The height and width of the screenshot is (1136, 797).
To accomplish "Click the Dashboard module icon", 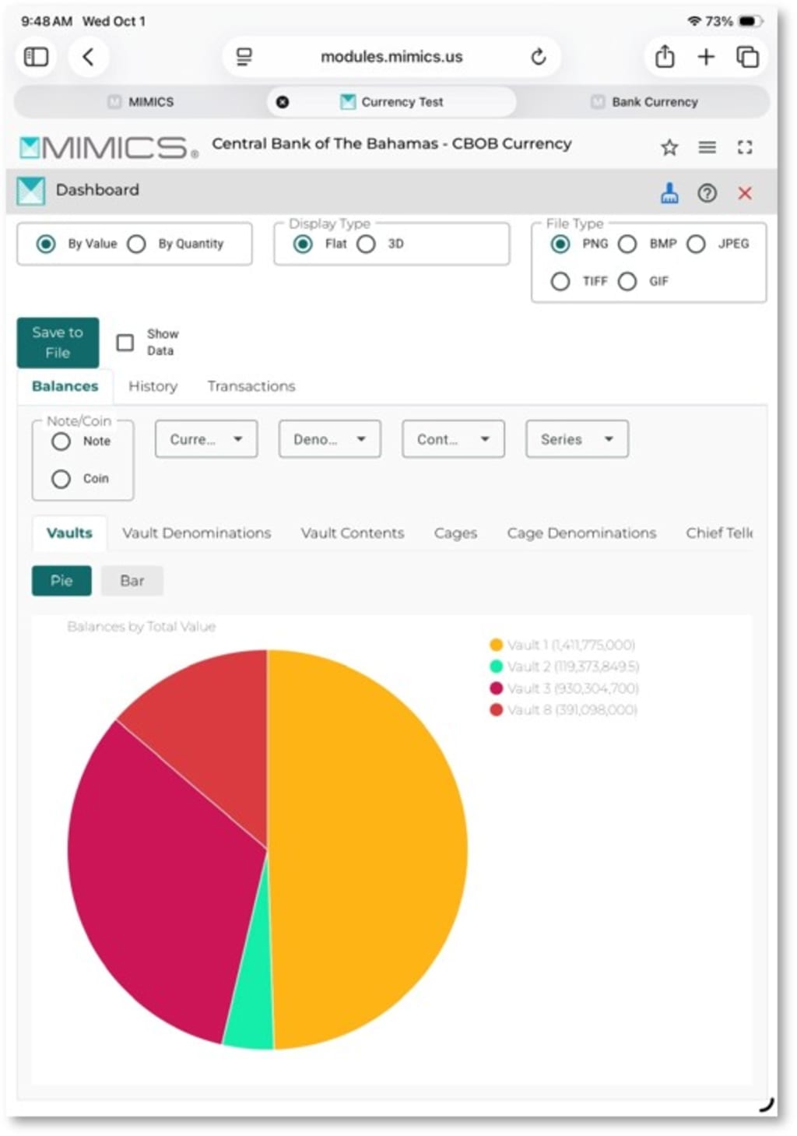I will [31, 191].
